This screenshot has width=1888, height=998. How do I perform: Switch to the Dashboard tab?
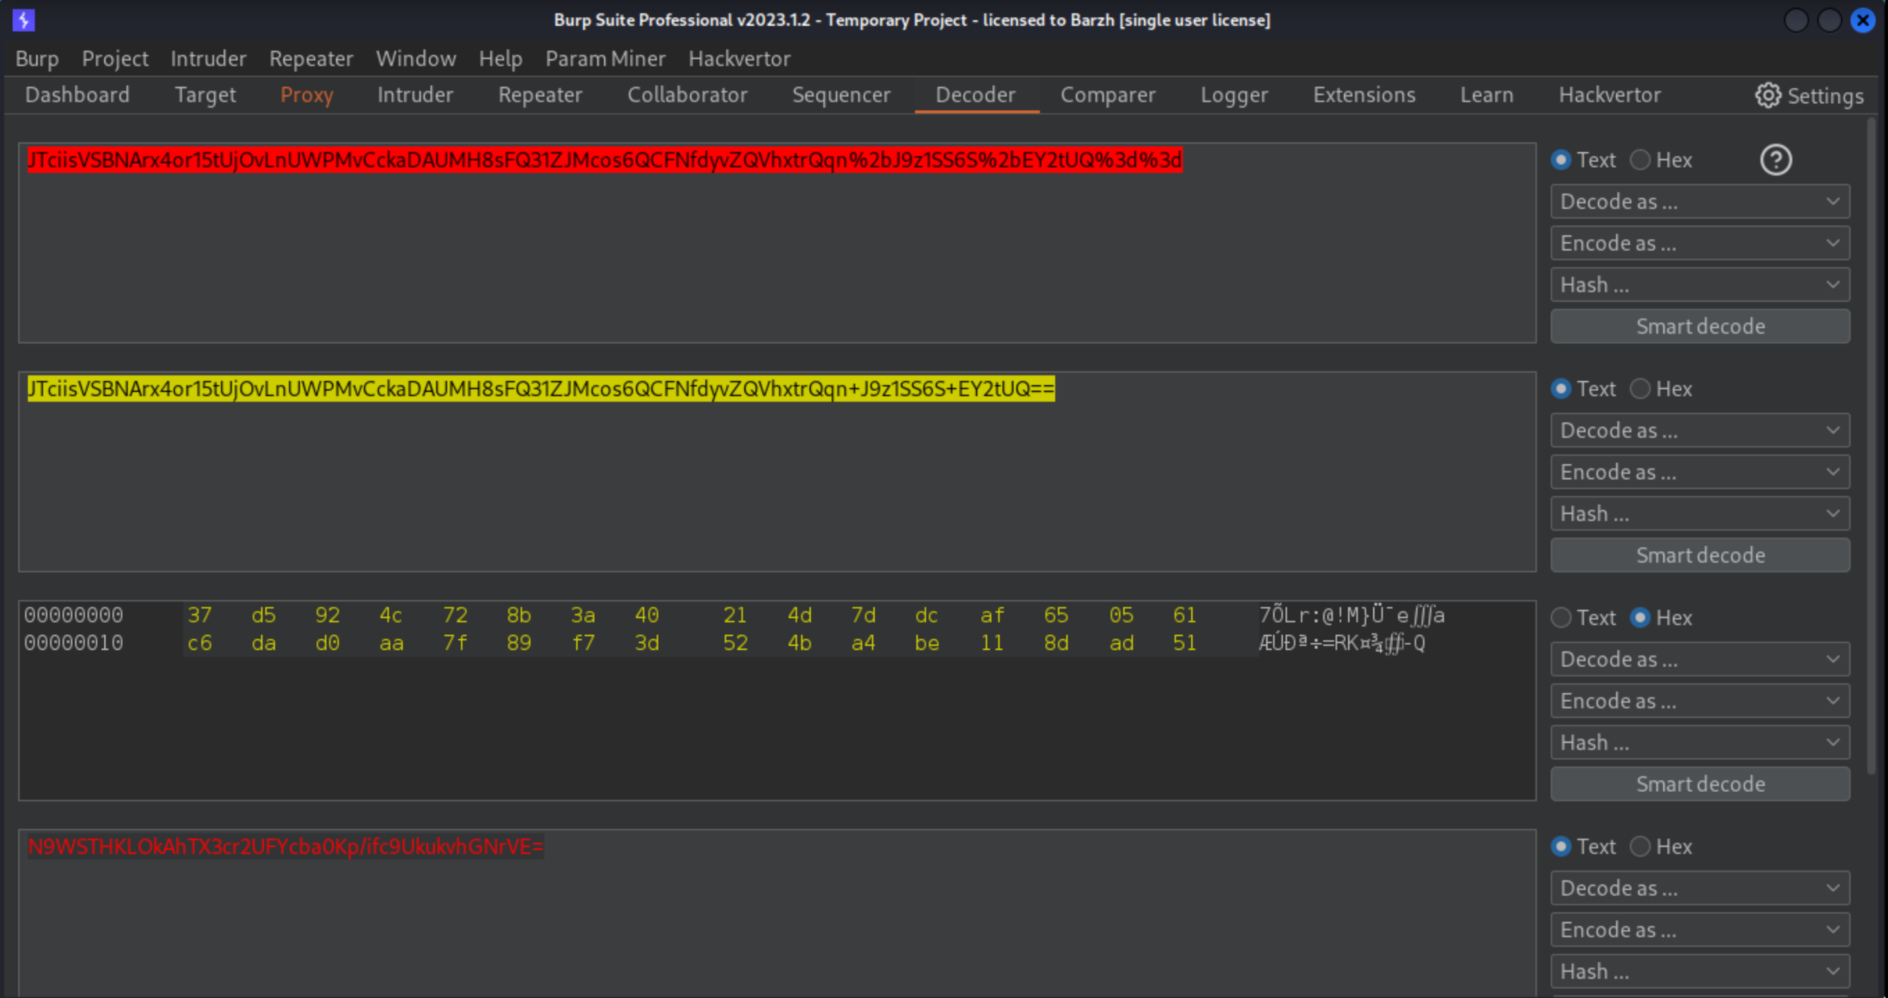click(77, 95)
